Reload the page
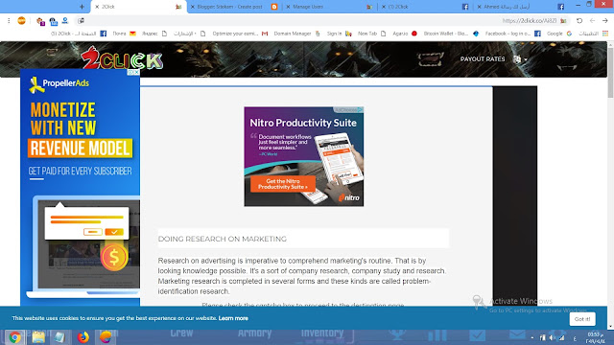The height and width of the screenshot is (345, 614). point(579,21)
